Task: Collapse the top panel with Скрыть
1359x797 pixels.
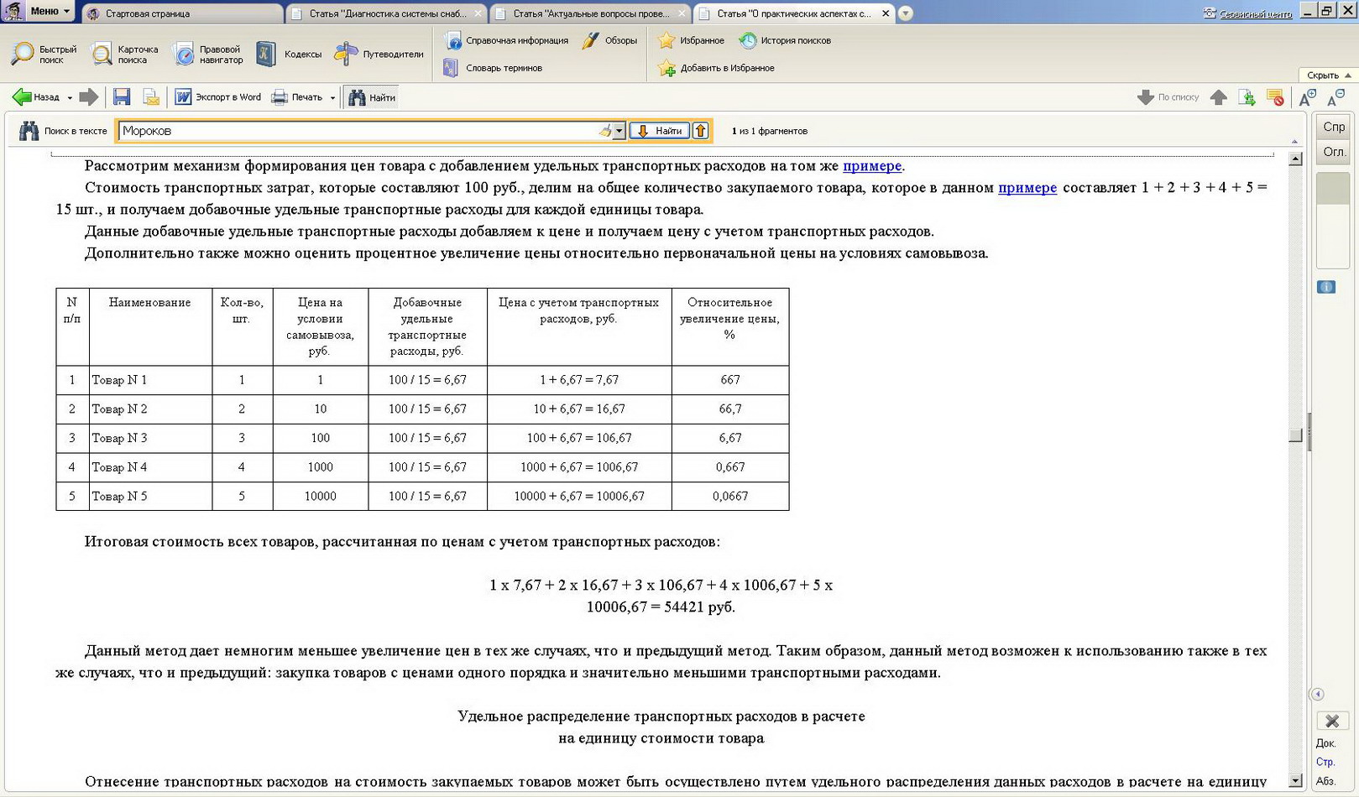Action: tap(1328, 76)
